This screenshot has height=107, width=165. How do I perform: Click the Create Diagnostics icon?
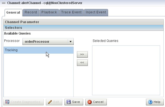click(7, 102)
